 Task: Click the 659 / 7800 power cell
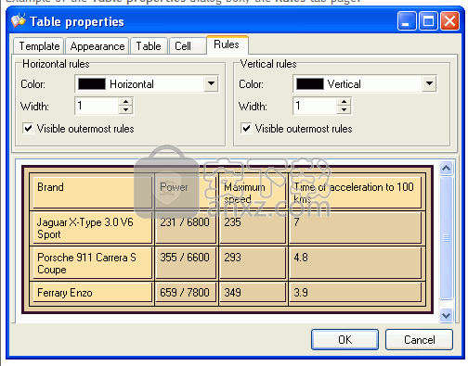coord(186,292)
